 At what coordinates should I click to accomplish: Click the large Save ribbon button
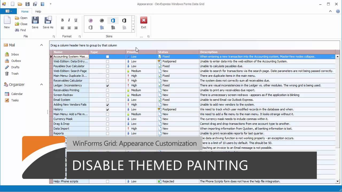click(35, 22)
